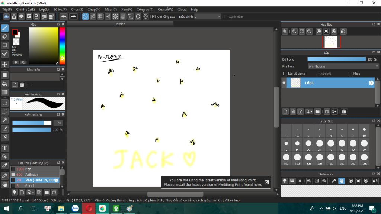Click the navigator canvas thumbnail
Viewport: 381px width, 214px height.
click(x=332, y=42)
